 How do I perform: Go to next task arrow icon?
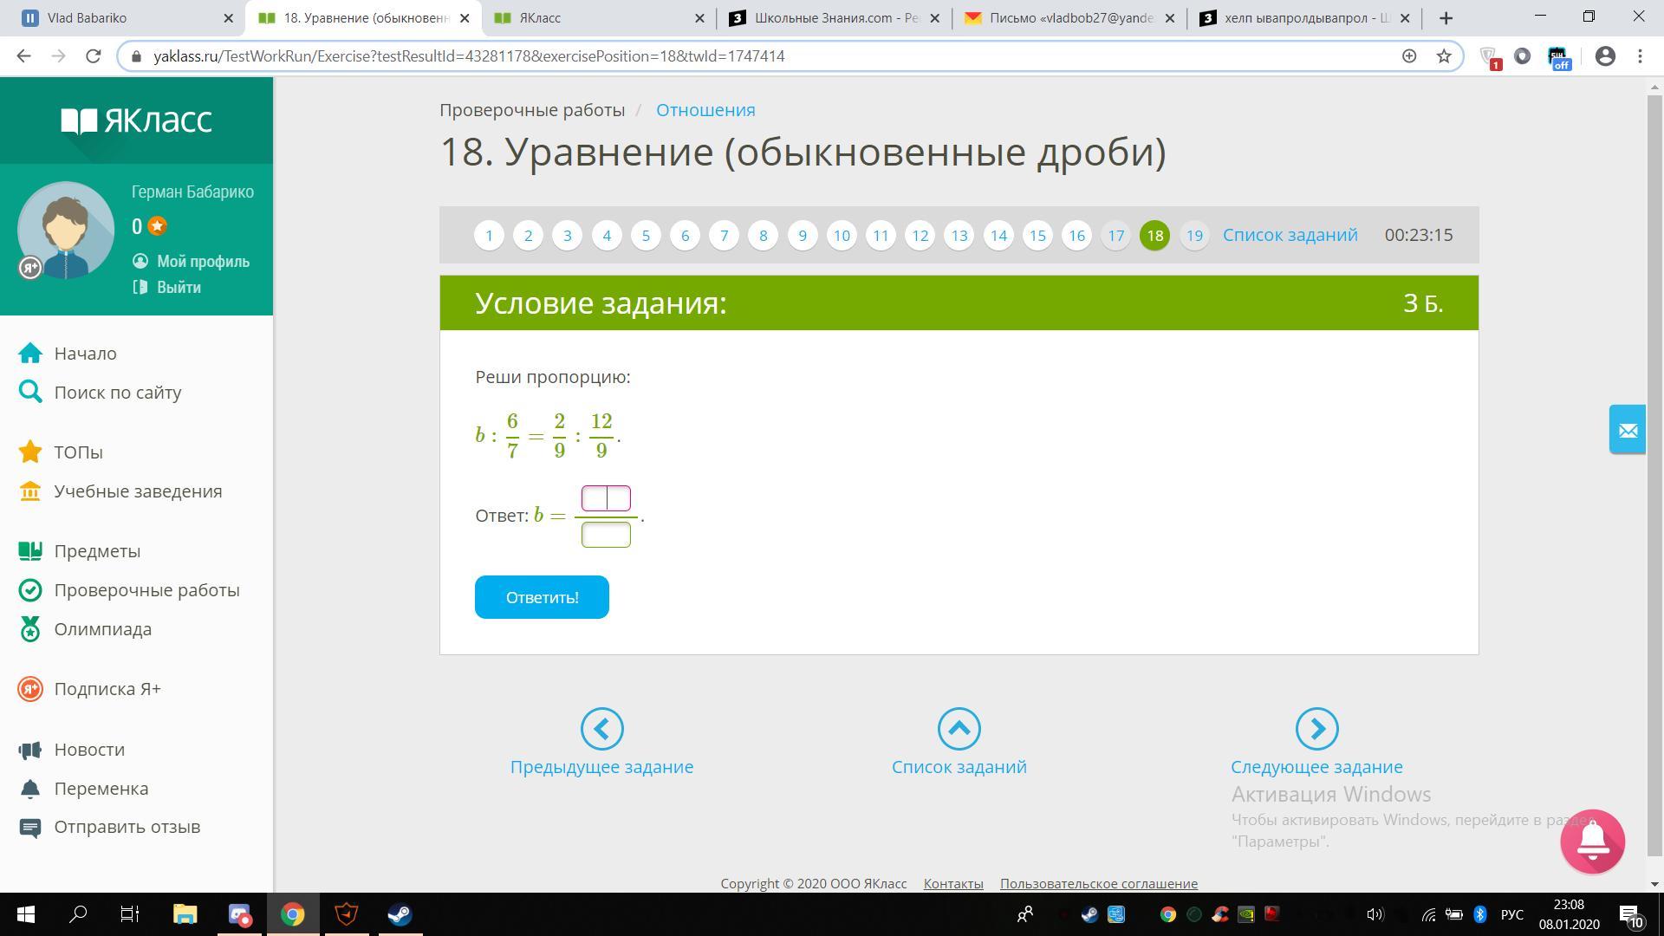(1316, 729)
